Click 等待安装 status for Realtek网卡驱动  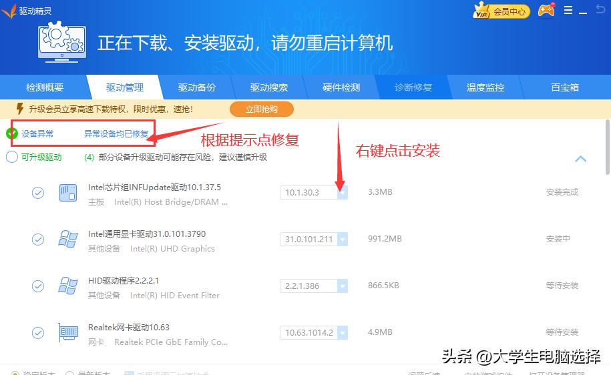pos(562,332)
